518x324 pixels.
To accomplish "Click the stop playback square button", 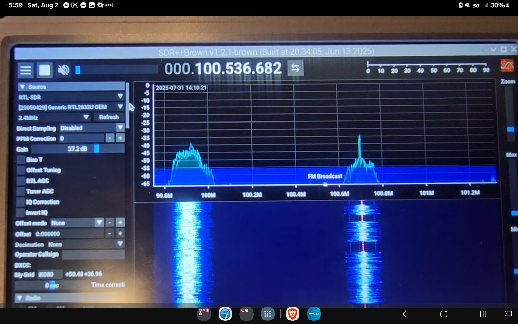I will [45, 70].
